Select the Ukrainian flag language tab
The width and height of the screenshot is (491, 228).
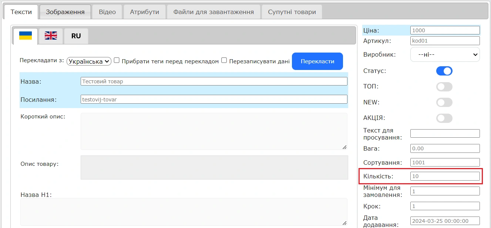click(x=26, y=36)
